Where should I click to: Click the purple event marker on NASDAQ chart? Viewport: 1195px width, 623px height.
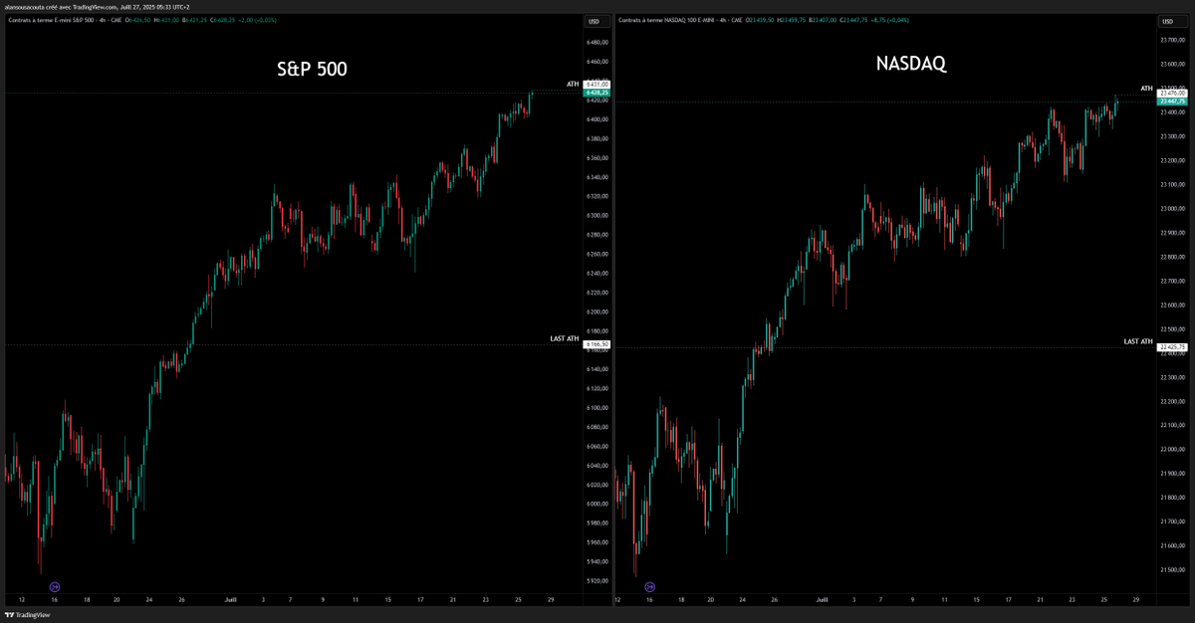point(650,587)
